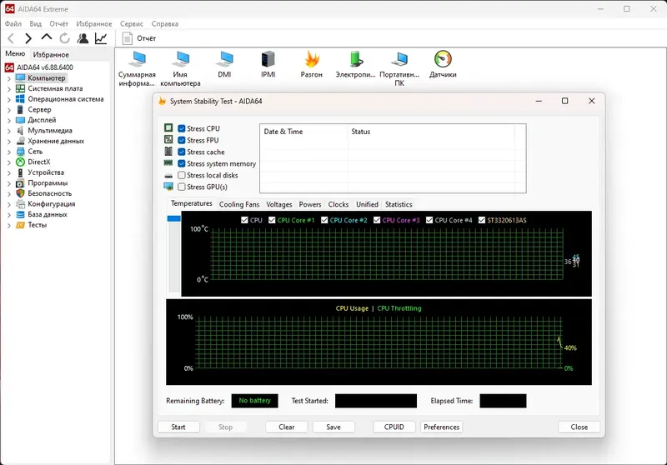Click the toolbar refresh arrow icon
Image resolution: width=667 pixels, height=465 pixels.
pyautogui.click(x=64, y=38)
